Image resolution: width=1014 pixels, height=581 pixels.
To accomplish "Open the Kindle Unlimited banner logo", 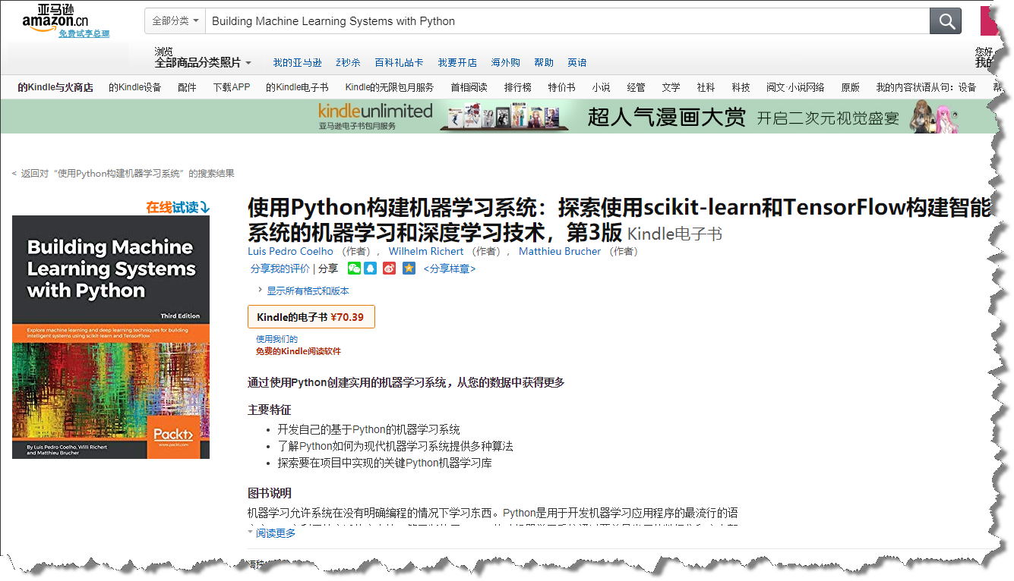I will (x=374, y=115).
